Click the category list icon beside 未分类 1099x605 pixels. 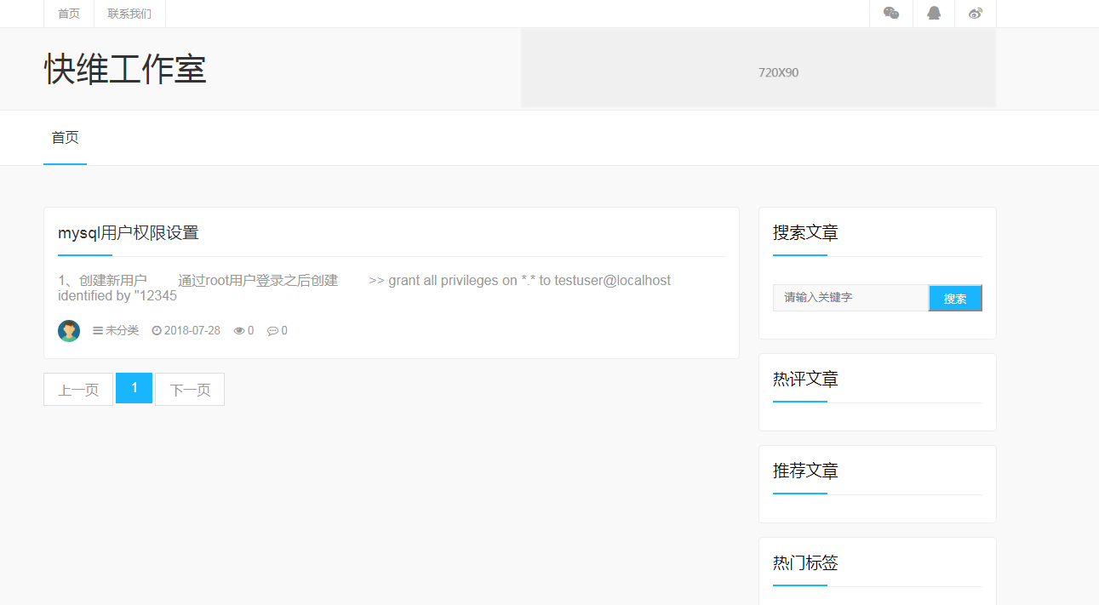point(98,331)
